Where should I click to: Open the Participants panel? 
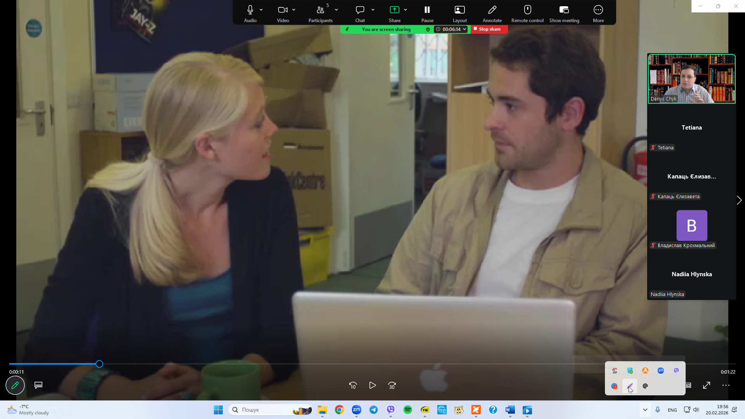[320, 10]
